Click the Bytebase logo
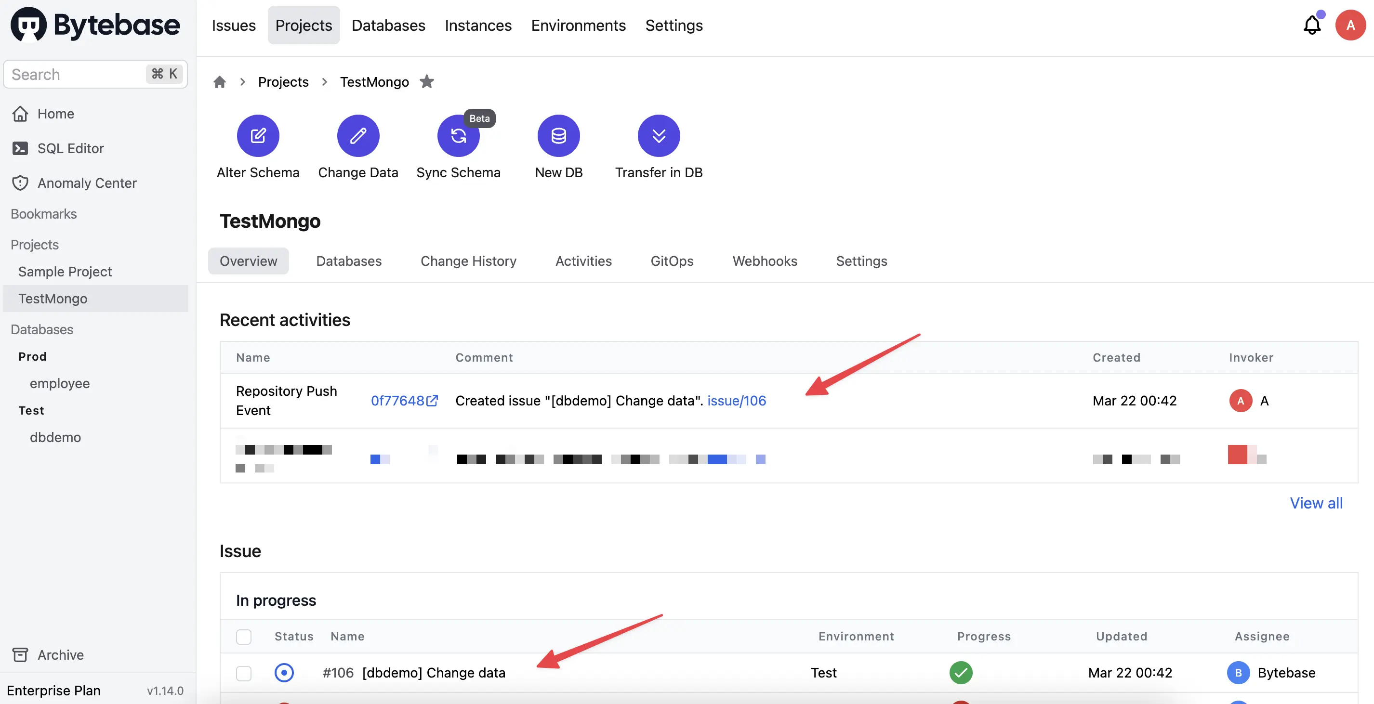Screen dimensions: 1374x704 tap(95, 25)
